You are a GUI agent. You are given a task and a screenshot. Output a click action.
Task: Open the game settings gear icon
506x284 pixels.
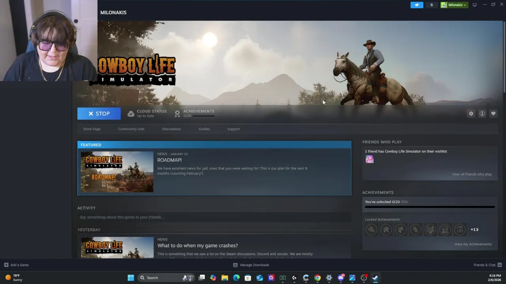click(x=471, y=114)
